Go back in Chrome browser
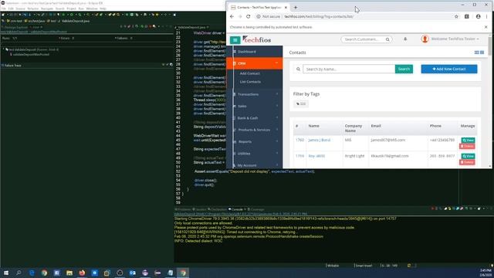494x278 pixels. click(x=232, y=16)
